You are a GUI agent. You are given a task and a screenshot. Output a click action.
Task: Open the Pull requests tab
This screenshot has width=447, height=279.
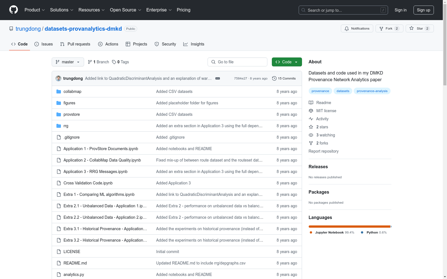click(x=75, y=44)
